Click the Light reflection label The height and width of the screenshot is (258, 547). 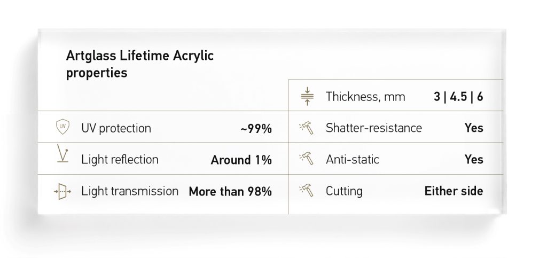point(120,159)
